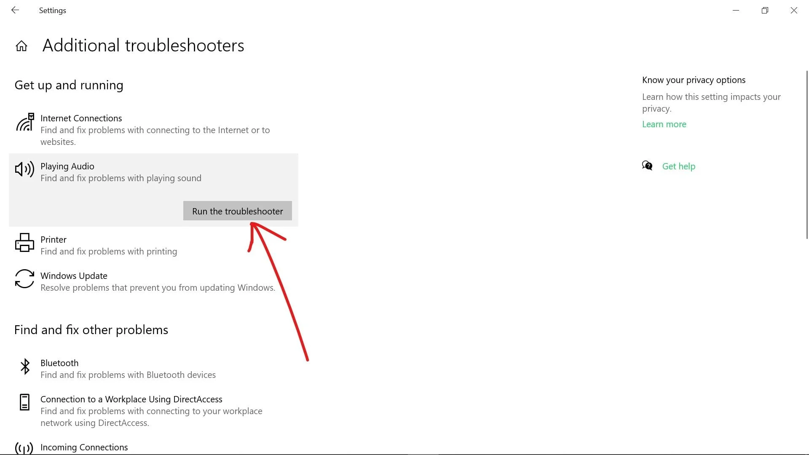Click the DirectAccess workplace device icon
This screenshot has width=809, height=455.
25,402
